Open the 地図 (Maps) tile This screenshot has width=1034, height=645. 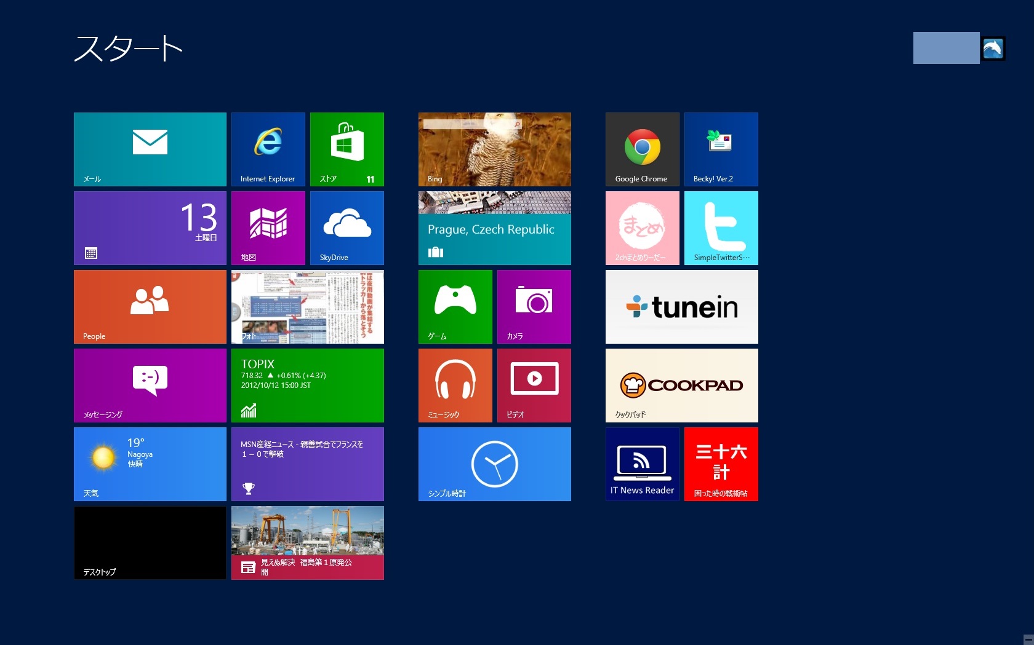(x=268, y=228)
